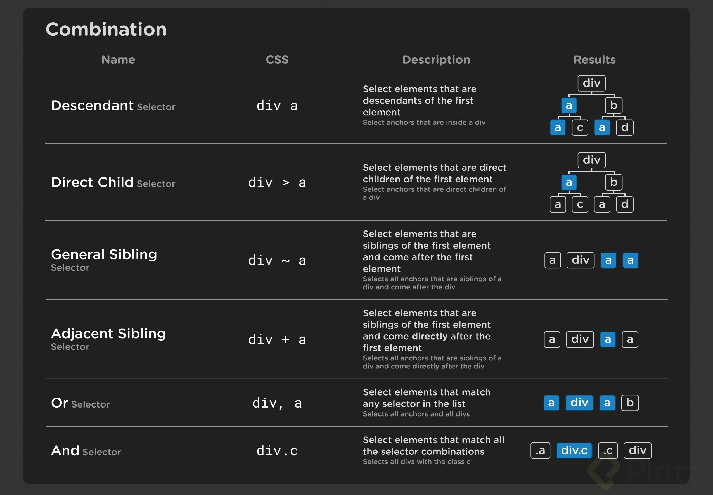Viewport: 713px width, 495px height.
Task: Click the Combination title heading
Action: click(x=106, y=29)
